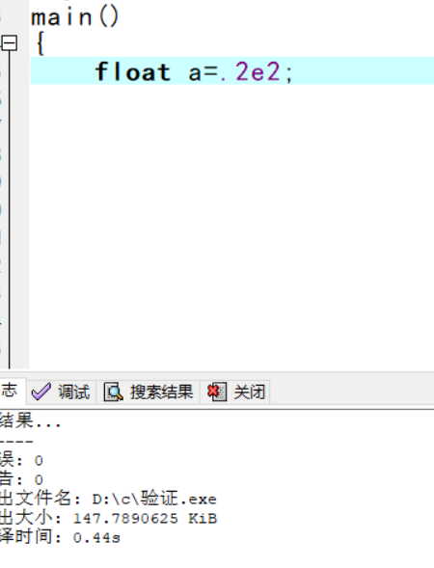
Task: Click the opening brace line in the code
Action: coord(41,43)
